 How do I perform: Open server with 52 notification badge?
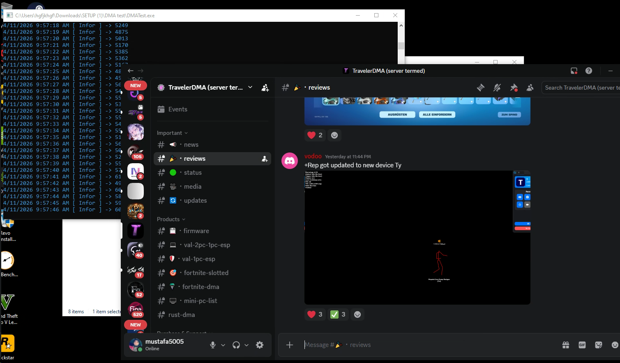[x=136, y=290]
